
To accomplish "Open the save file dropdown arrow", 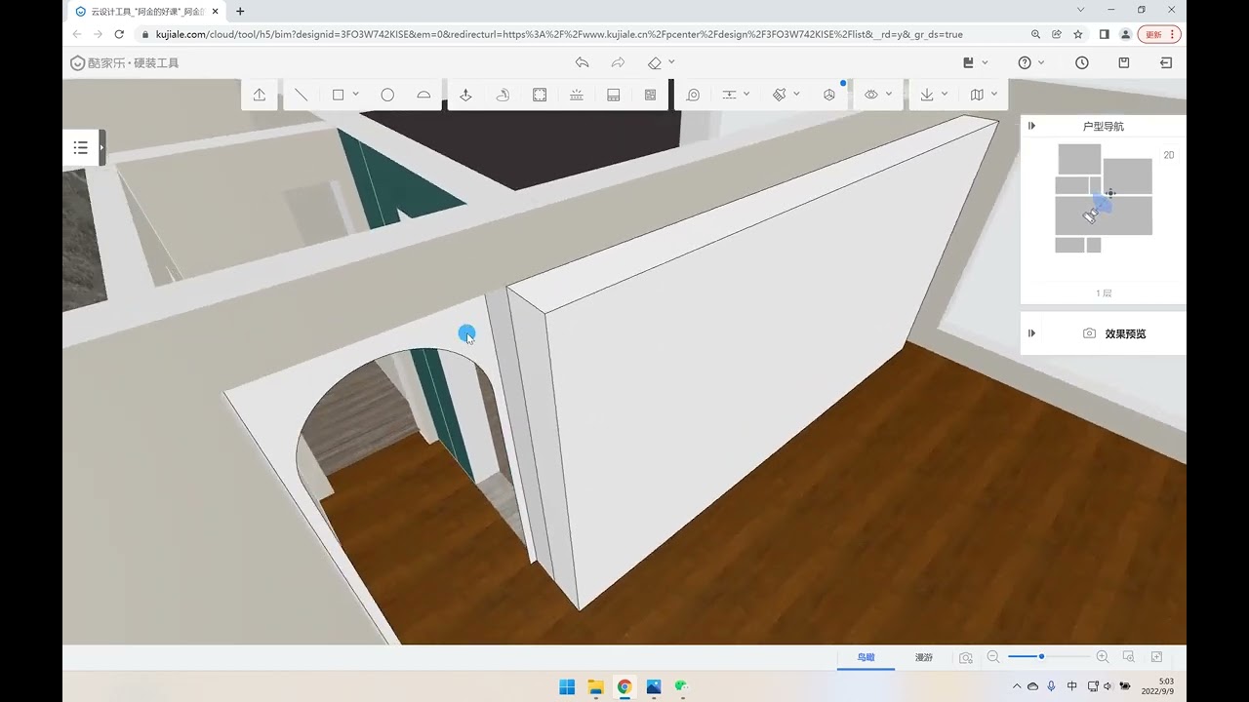I will pyautogui.click(x=985, y=62).
